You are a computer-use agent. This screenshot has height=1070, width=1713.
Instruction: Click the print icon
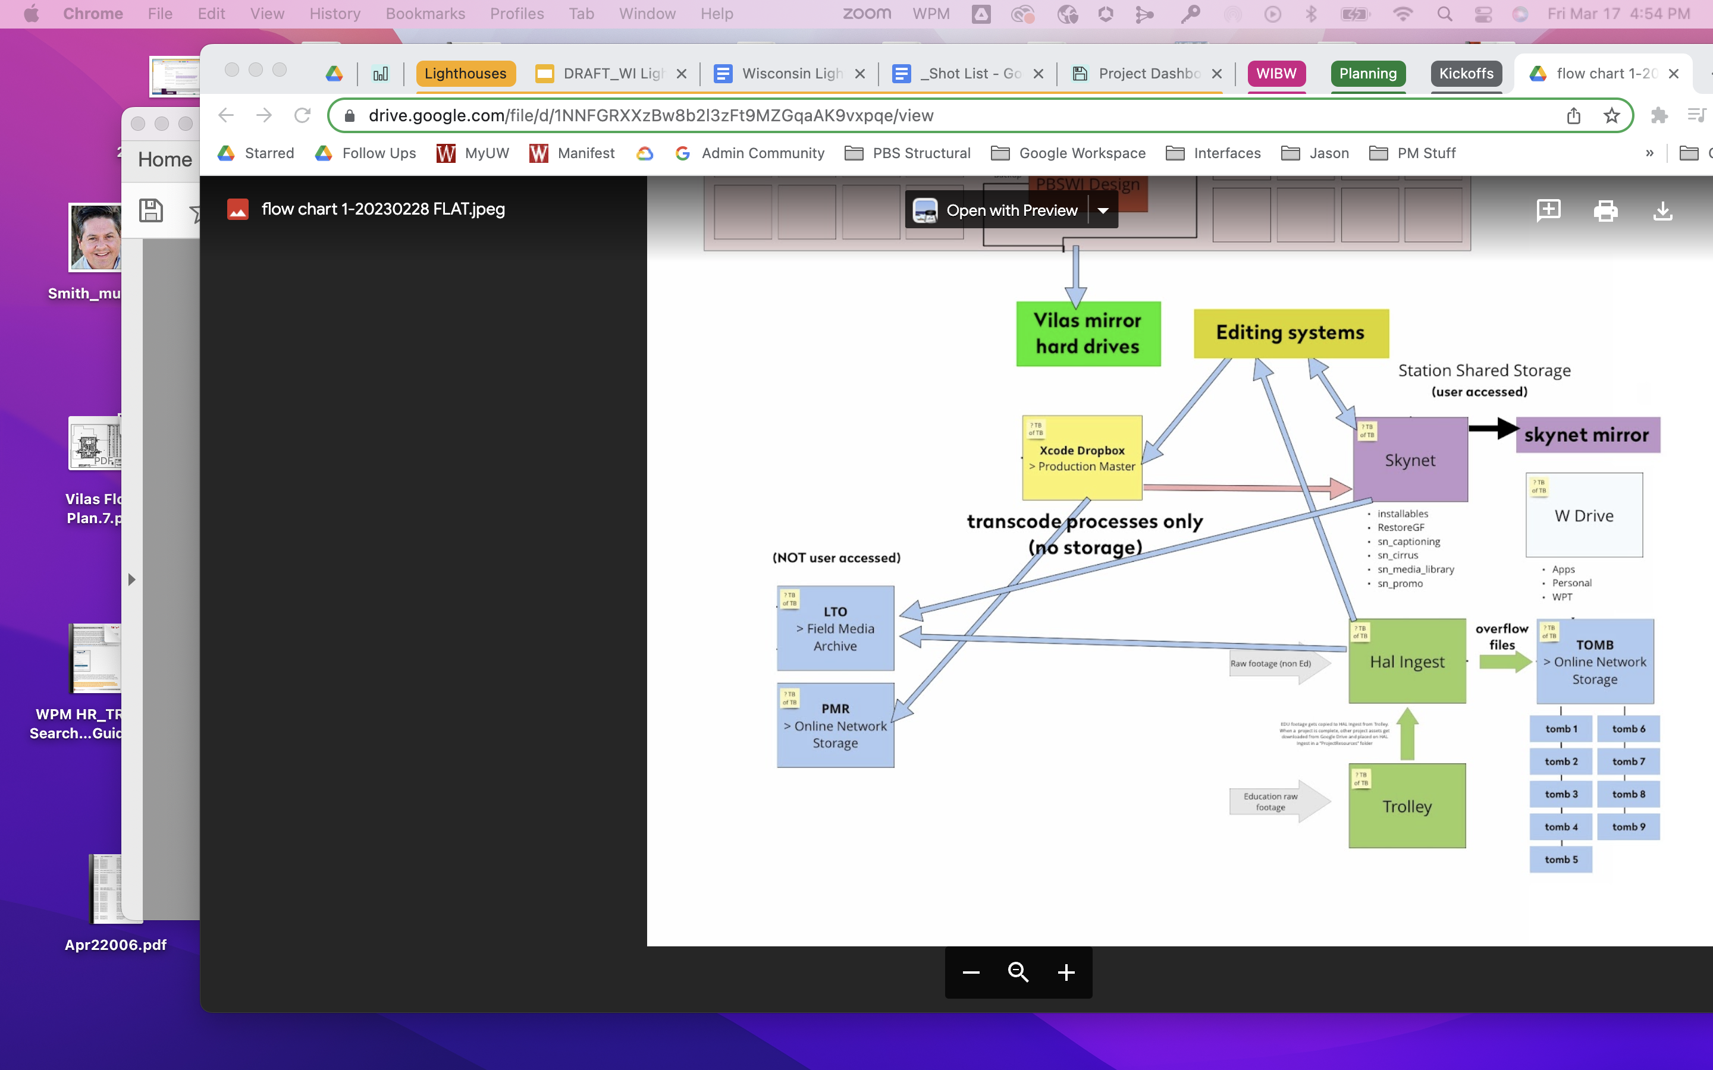coord(1605,210)
